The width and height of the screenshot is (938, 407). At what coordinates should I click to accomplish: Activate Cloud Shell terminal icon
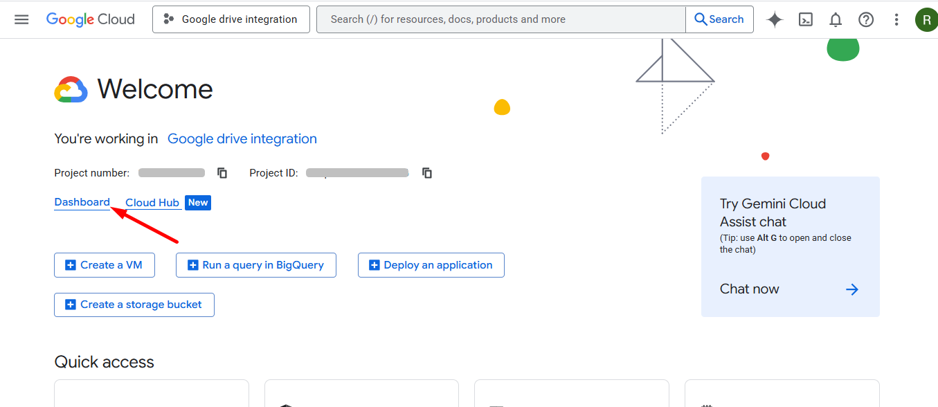805,19
